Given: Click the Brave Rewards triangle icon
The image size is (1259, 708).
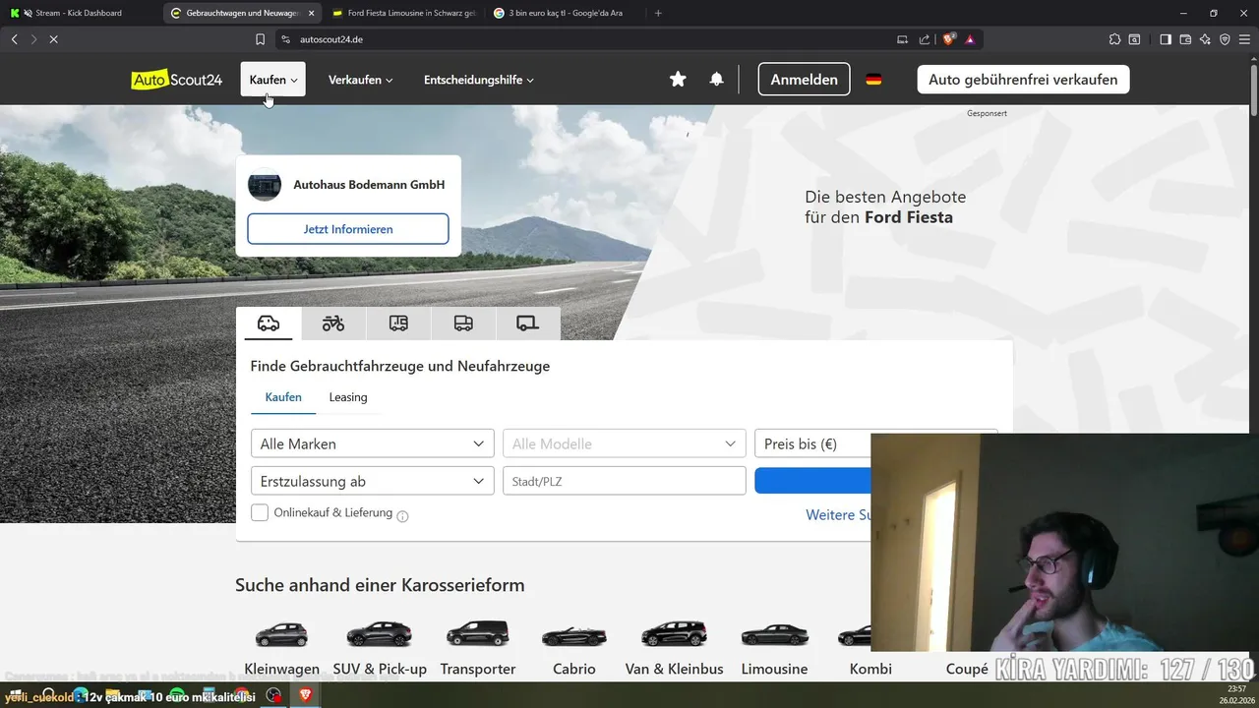Looking at the screenshot, I should [x=970, y=39].
